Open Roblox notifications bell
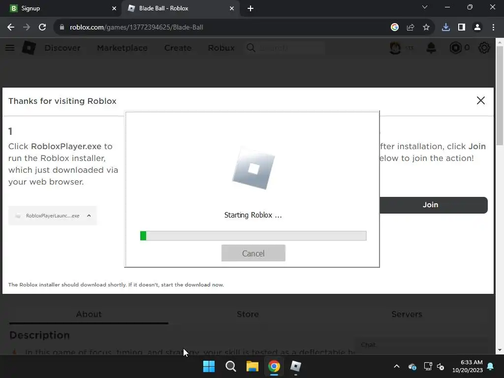This screenshot has height=378, width=504. [431, 48]
